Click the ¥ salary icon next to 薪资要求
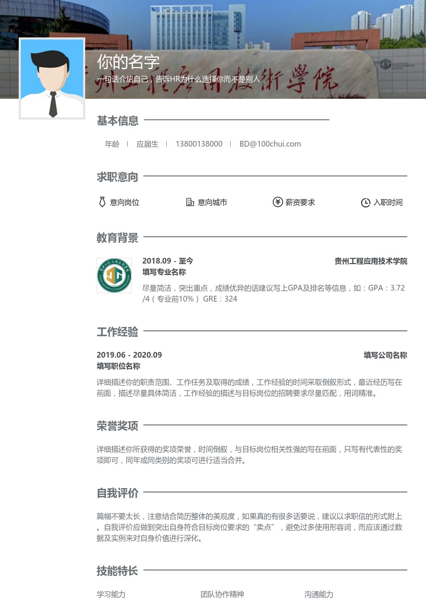 click(x=278, y=202)
